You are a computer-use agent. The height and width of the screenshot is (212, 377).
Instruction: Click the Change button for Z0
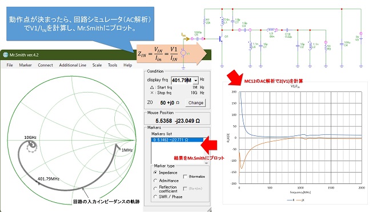click(196, 103)
